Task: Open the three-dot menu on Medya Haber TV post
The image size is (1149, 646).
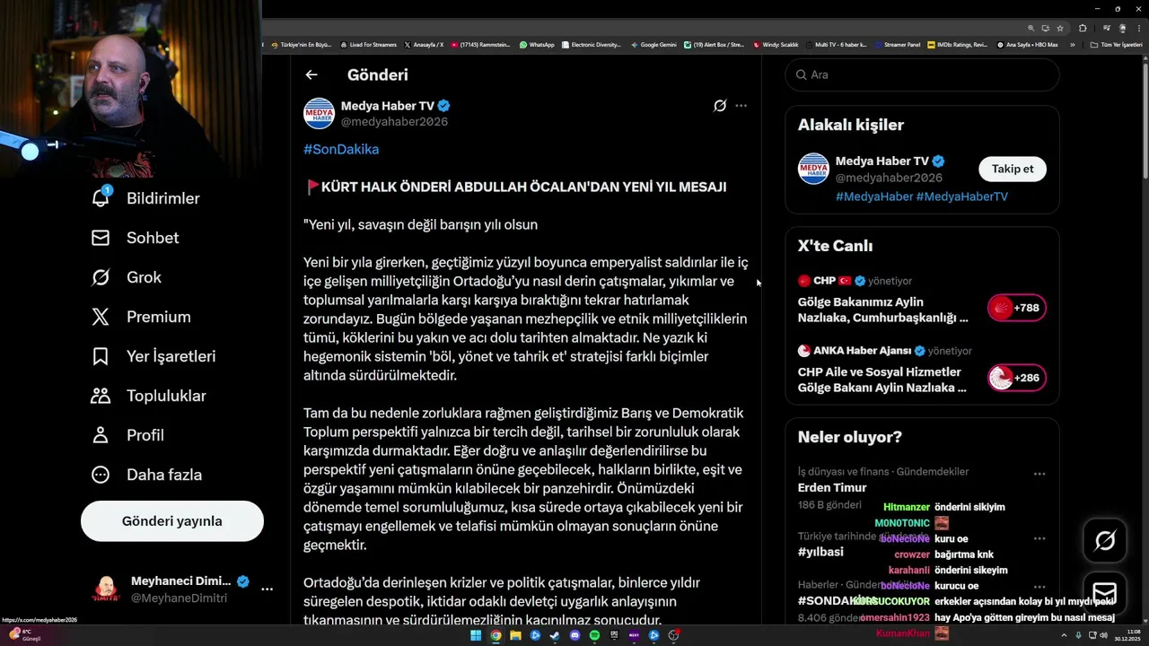Action: [x=741, y=106]
